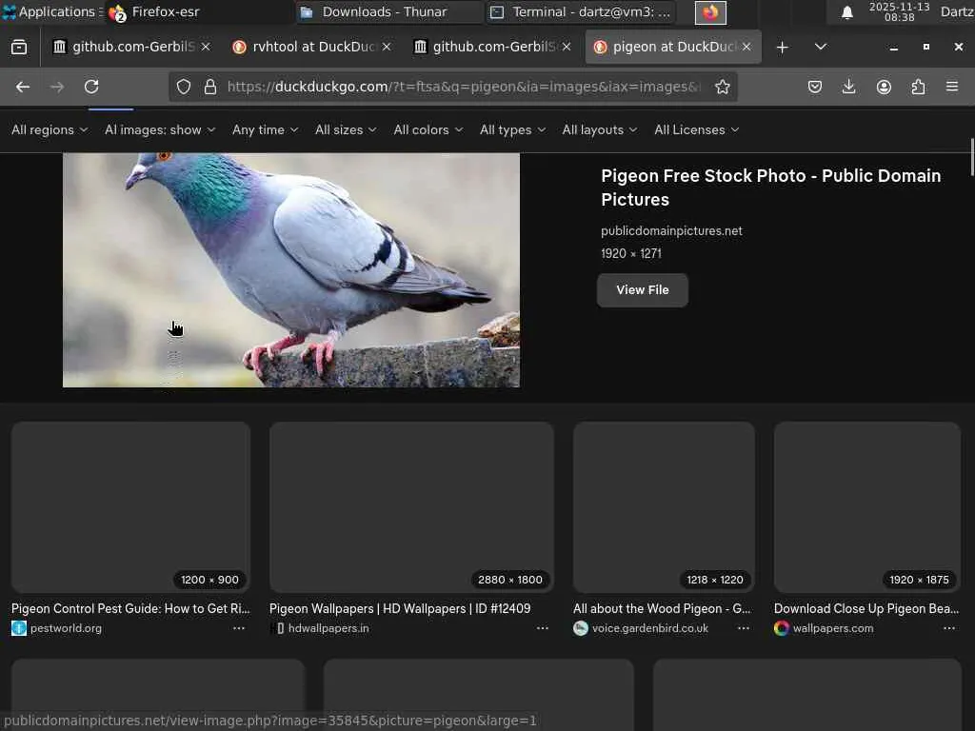Click the large pigeon preview image
The height and width of the screenshot is (731, 975).
(x=291, y=270)
